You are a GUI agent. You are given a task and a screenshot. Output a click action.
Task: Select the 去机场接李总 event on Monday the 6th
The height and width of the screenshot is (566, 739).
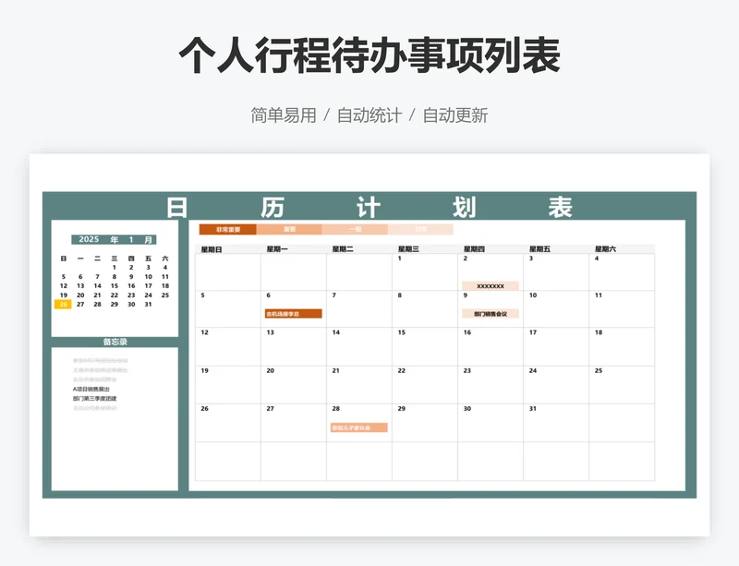click(293, 314)
